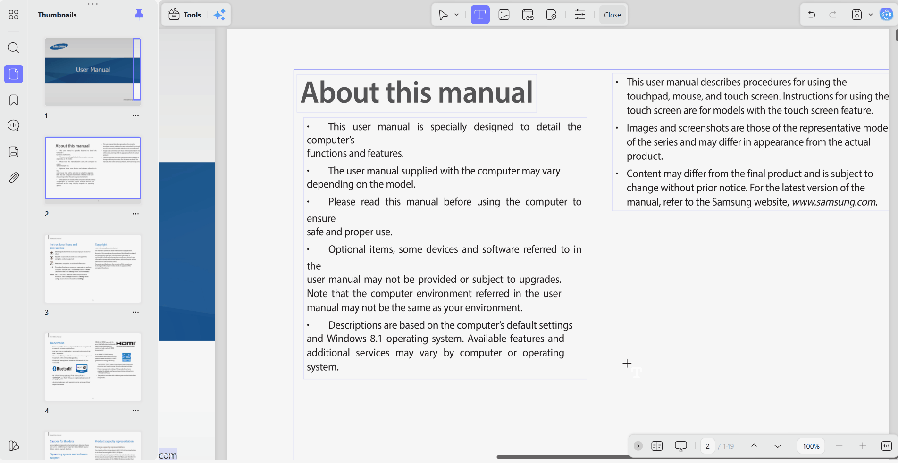
Task: Open the Attachments paperclip icon
Action: [14, 178]
